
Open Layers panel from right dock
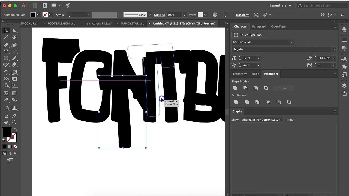(x=344, y=85)
